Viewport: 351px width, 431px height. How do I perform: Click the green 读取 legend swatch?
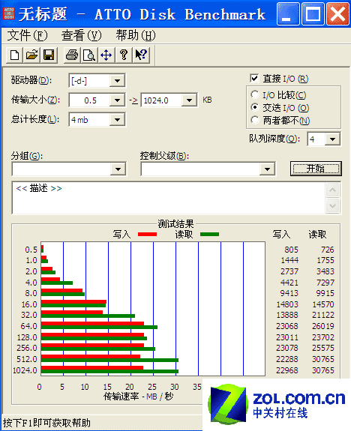[x=209, y=234]
